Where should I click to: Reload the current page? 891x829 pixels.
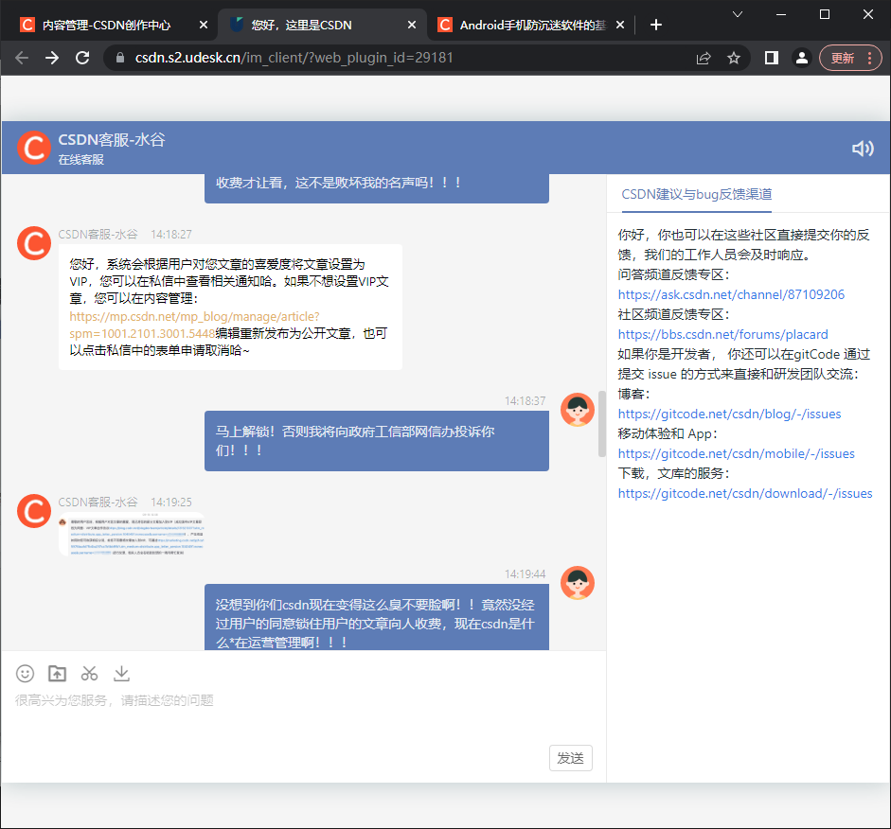[x=83, y=58]
